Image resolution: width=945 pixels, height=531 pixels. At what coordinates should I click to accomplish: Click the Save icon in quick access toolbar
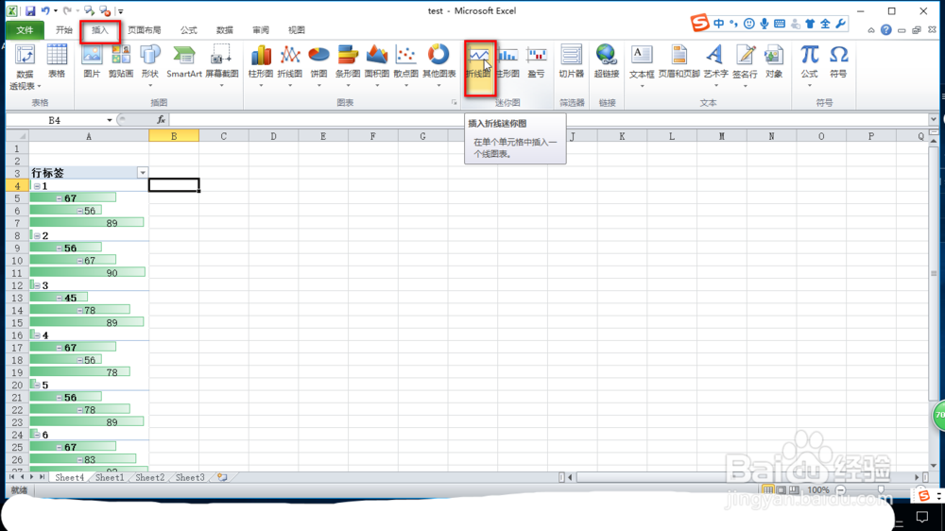(x=30, y=10)
